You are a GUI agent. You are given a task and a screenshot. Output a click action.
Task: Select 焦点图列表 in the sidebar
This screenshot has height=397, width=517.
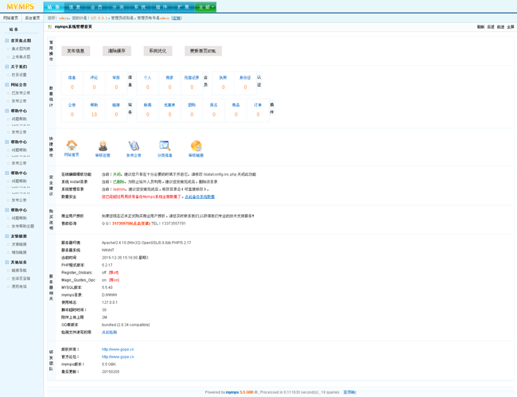click(21, 49)
